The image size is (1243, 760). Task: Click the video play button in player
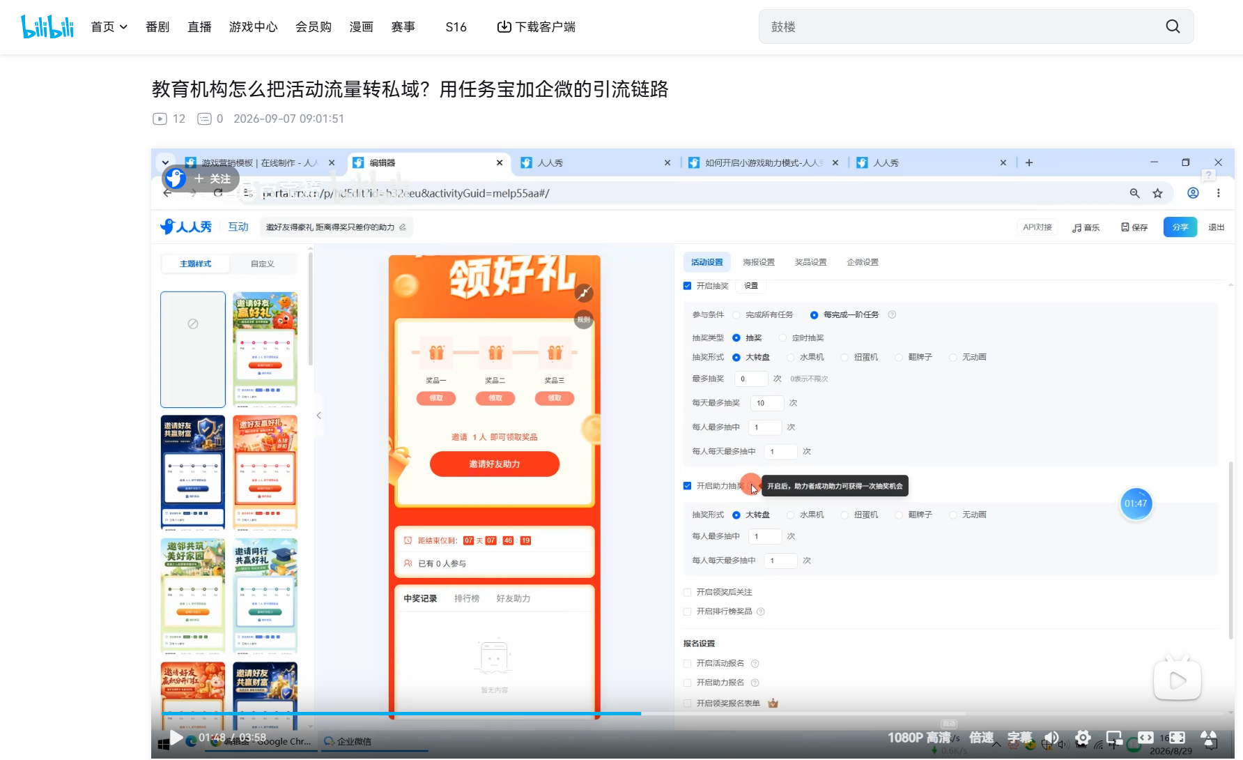(x=176, y=738)
